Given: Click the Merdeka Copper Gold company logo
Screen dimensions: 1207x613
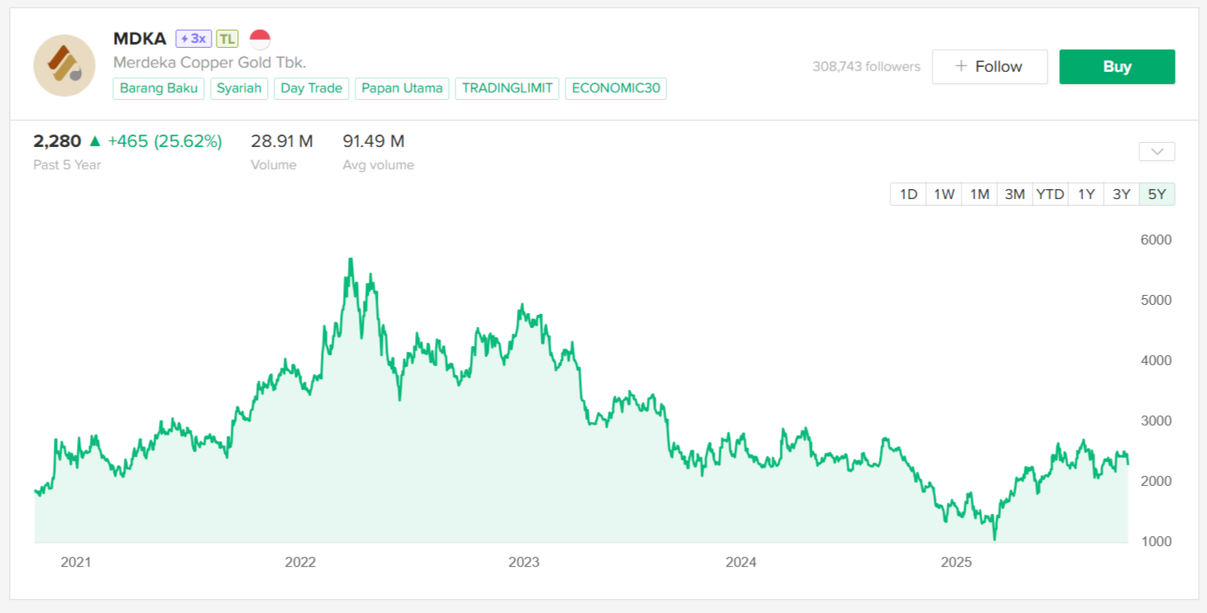Looking at the screenshot, I should tap(64, 65).
